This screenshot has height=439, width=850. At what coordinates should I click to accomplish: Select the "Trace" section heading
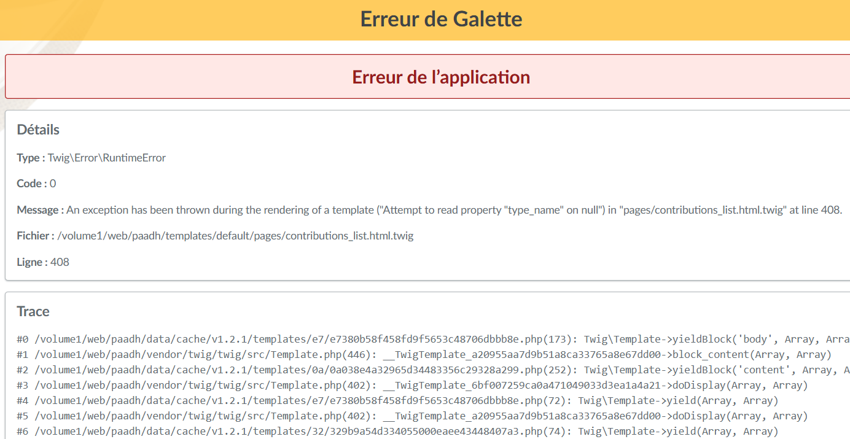click(33, 311)
